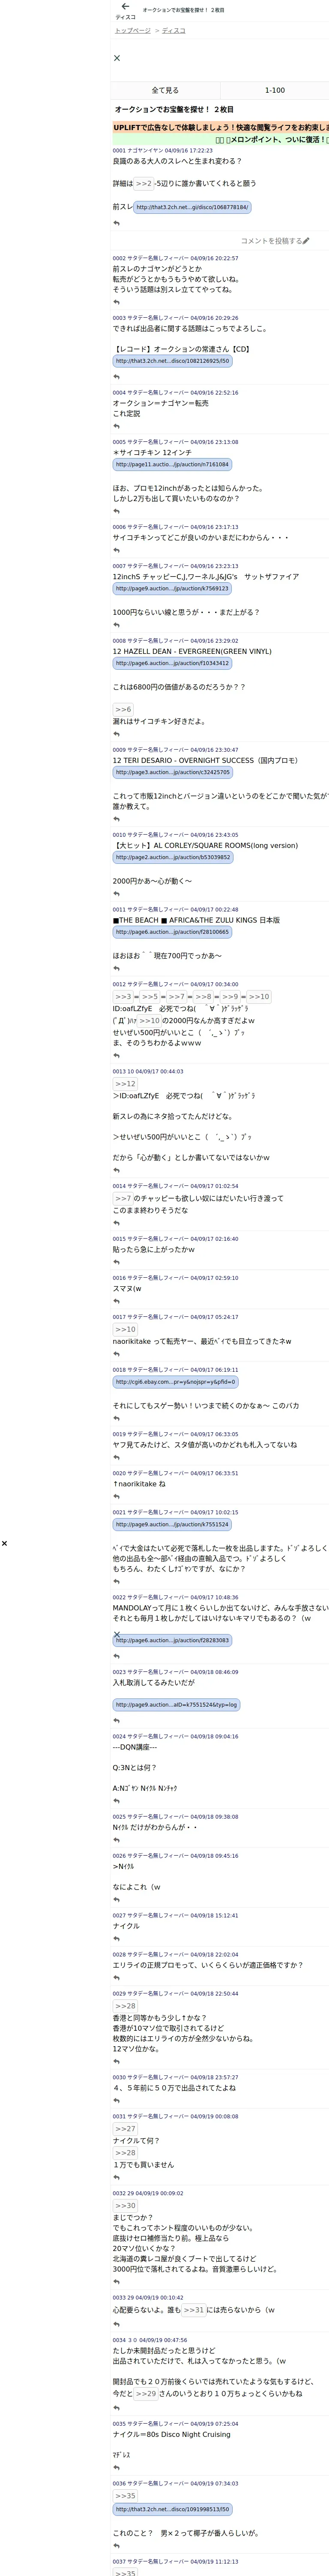This screenshot has width=329, height=2576.
Task: Reply to post 0011 with the arrow icon
Action: tap(117, 968)
